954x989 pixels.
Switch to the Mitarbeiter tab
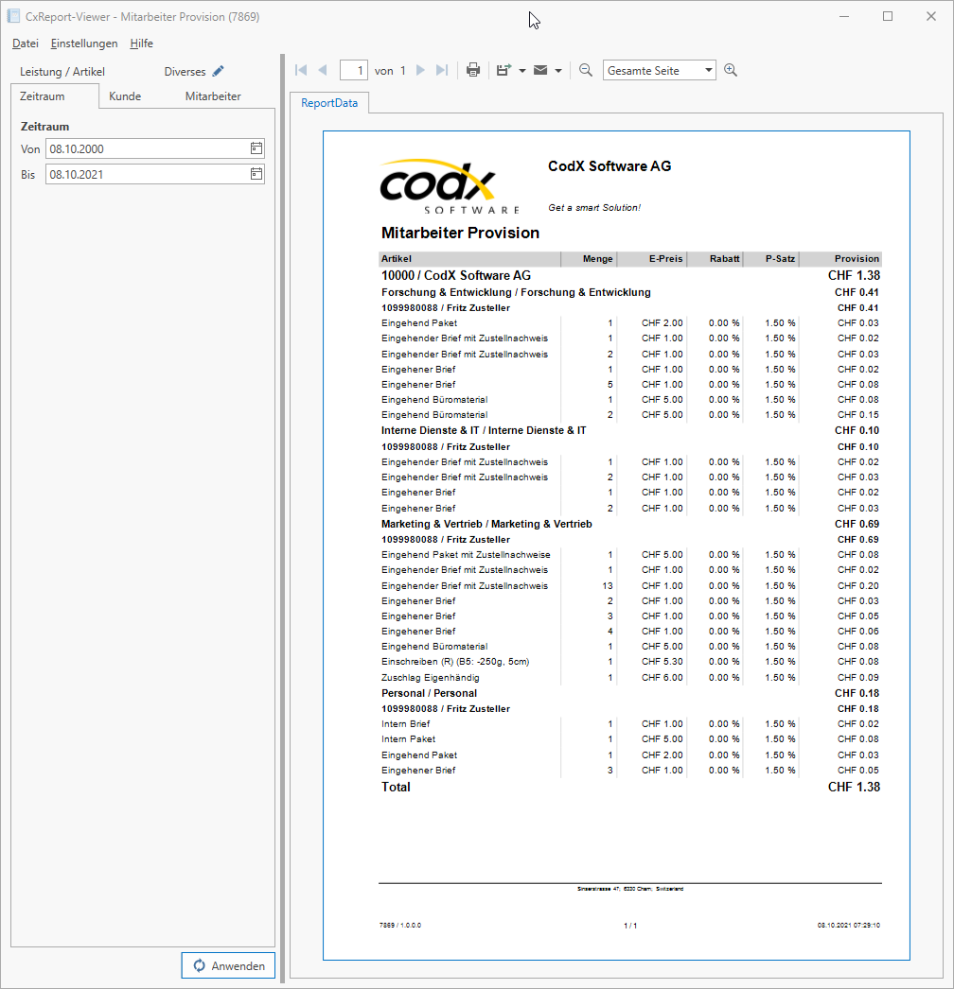[213, 95]
